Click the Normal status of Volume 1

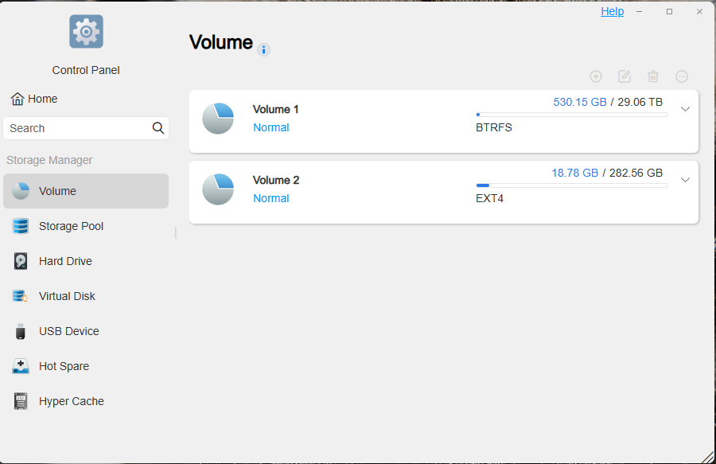point(270,127)
